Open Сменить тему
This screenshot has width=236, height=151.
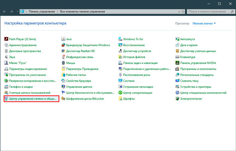pos(187,81)
